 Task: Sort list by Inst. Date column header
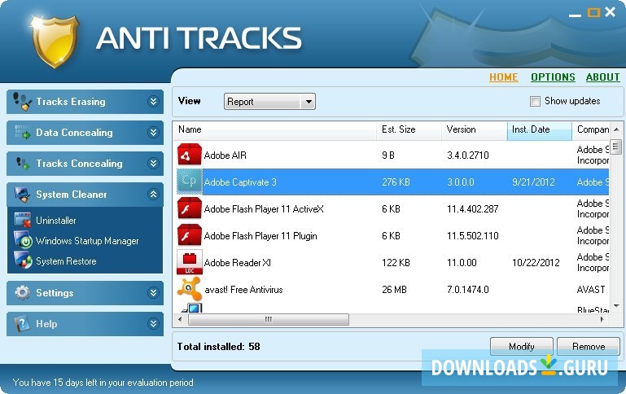539,129
